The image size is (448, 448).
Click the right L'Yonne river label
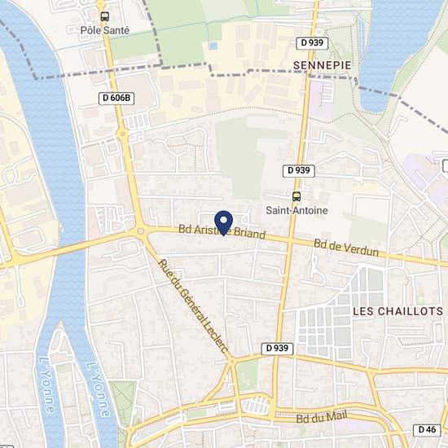pyautogui.click(x=98, y=389)
